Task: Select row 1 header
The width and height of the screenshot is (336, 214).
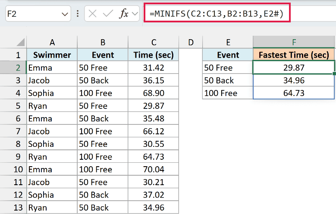Action: 13,55
